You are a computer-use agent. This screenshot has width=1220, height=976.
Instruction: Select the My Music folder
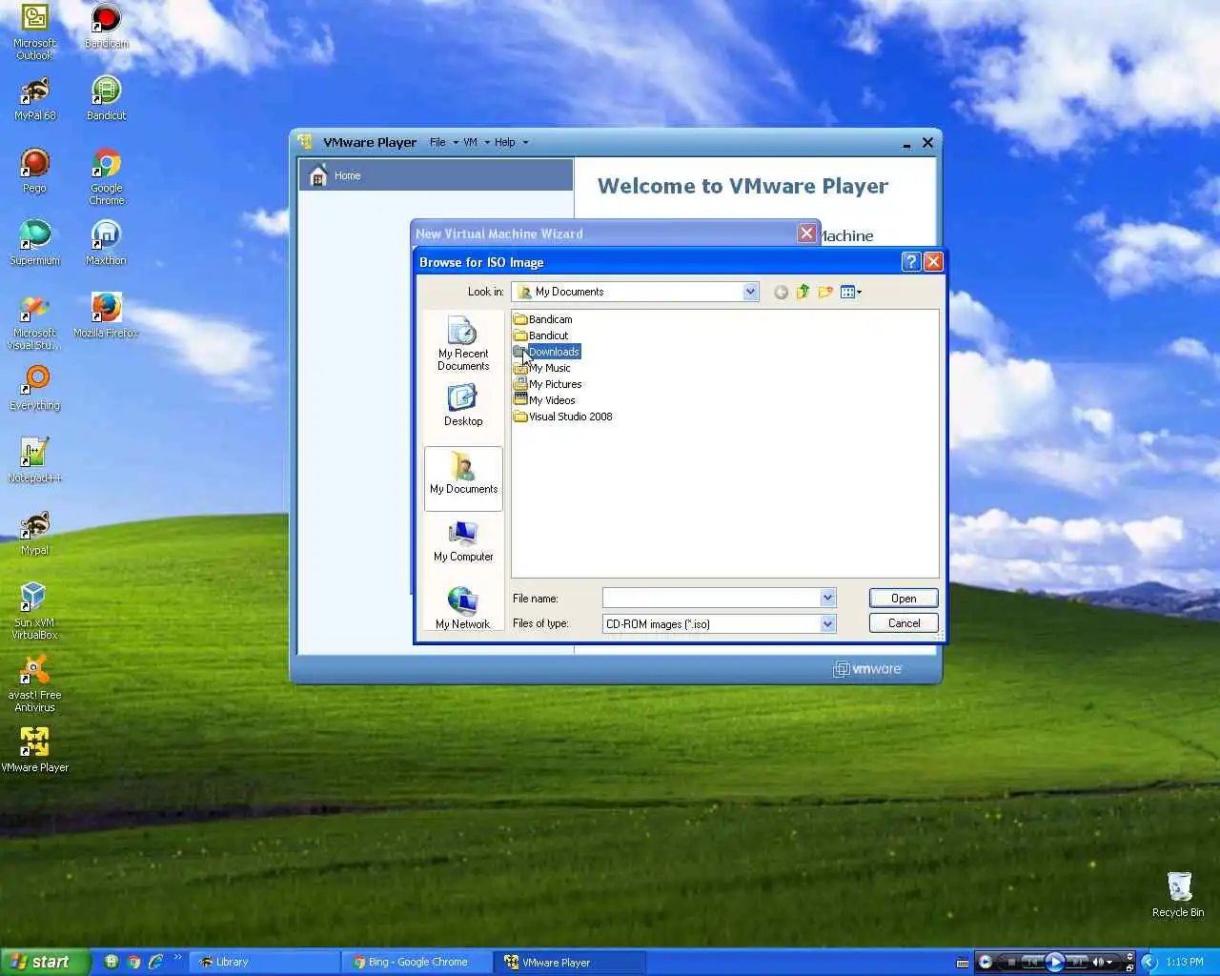(x=542, y=368)
